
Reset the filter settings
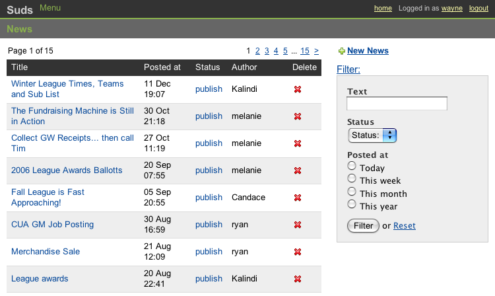405,226
